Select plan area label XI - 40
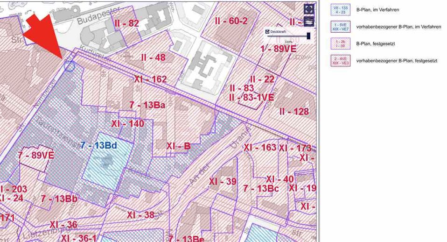The height and width of the screenshot is (242, 447). (279, 179)
